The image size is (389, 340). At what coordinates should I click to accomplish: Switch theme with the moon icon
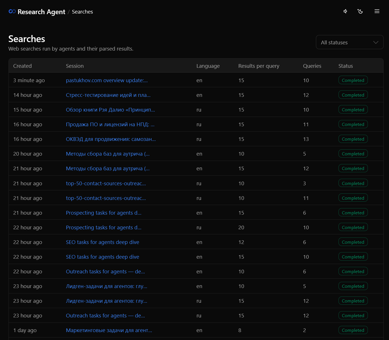tap(360, 11)
